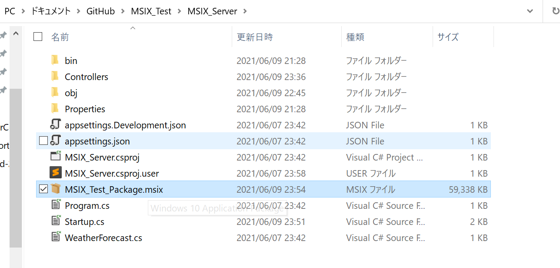Sort by サイズ column header
This screenshot has width=560, height=268.
pos(448,37)
